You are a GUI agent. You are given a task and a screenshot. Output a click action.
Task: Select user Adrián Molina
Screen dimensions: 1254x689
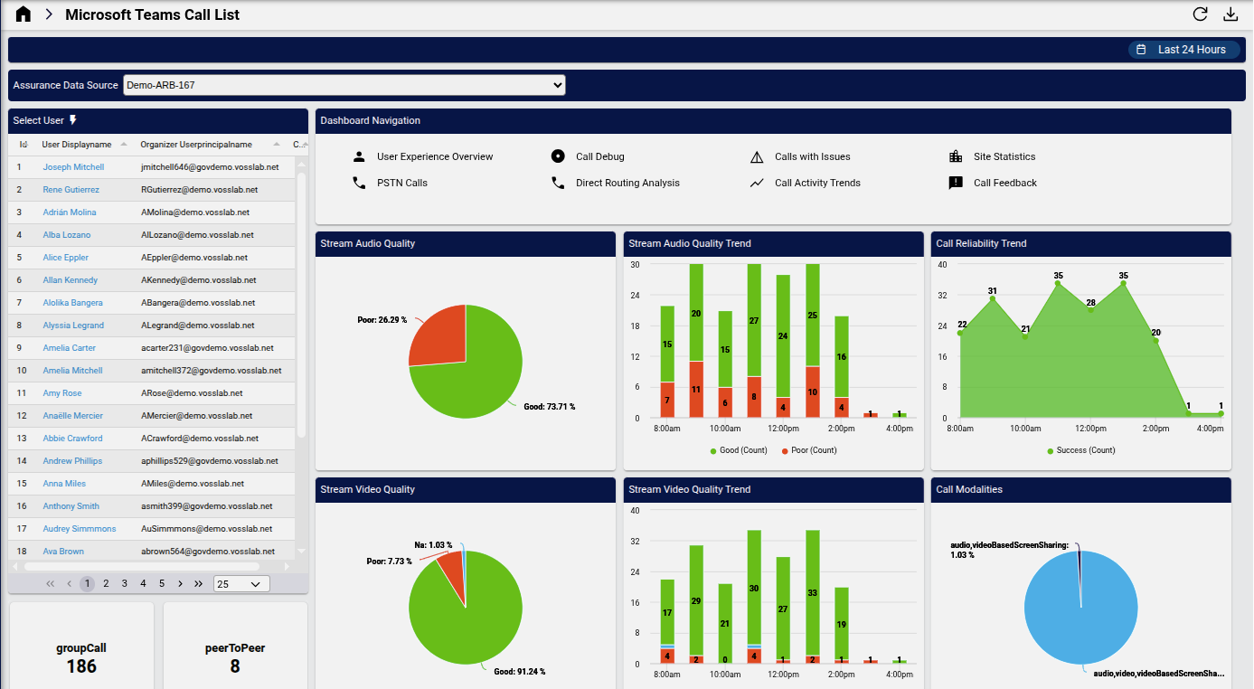click(x=69, y=212)
